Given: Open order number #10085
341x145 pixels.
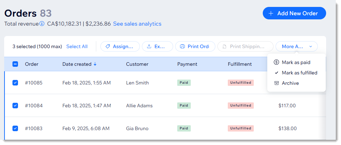Looking at the screenshot, I should tap(34, 83).
